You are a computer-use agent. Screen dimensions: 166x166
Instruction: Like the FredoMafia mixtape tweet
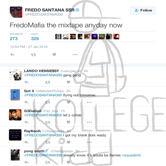[x=54, y=54]
